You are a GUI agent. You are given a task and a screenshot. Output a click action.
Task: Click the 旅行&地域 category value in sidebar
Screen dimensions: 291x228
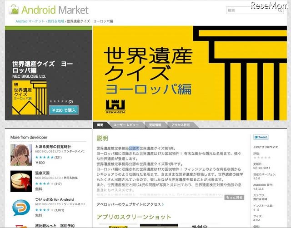(260, 199)
